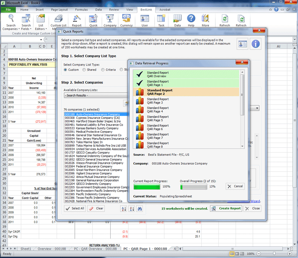
Task: Click the Clear button
Action: 96,208
